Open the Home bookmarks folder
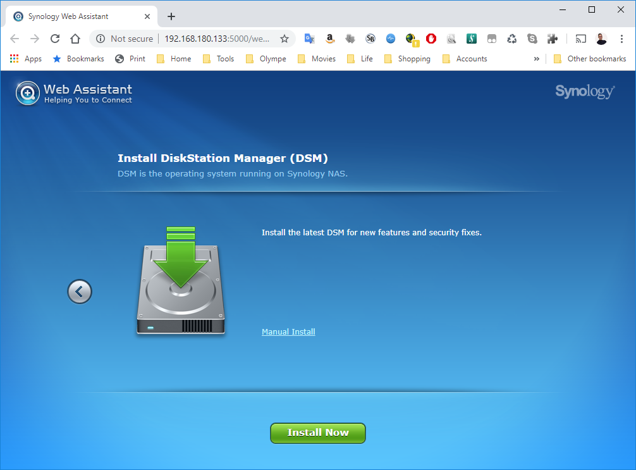The image size is (636, 470). click(174, 58)
